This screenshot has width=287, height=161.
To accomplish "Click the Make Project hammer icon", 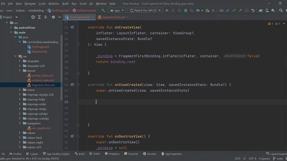I will pyautogui.click(x=103, y=10).
